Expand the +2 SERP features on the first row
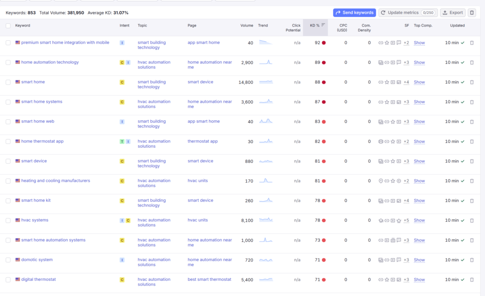The height and width of the screenshot is (296, 485). (406, 43)
